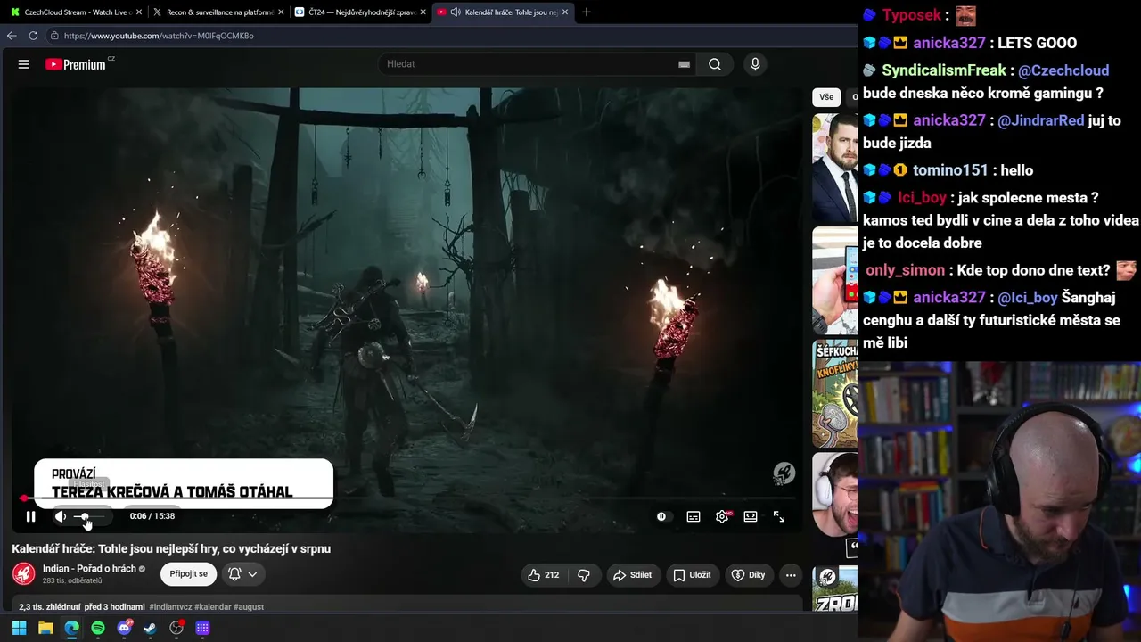Open video settings gear
The width and height of the screenshot is (1141, 642).
(x=722, y=516)
